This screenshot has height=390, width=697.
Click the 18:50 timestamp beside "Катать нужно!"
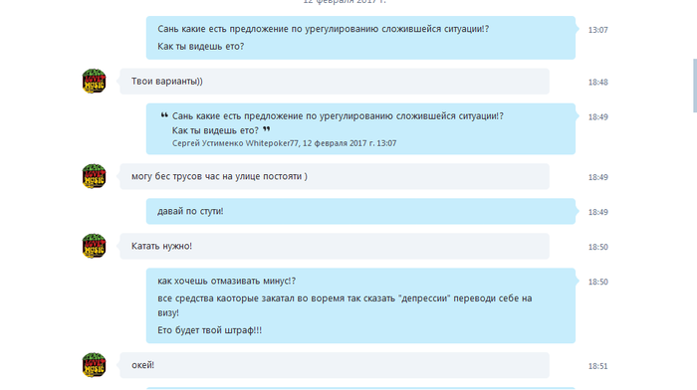597,247
